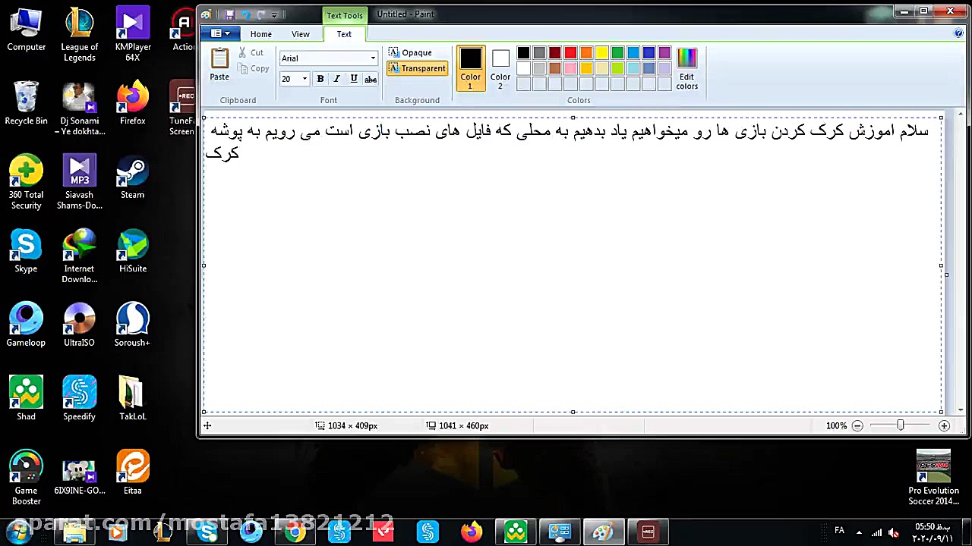Toggle underline on the selected text
The width and height of the screenshot is (972, 546).
(x=353, y=78)
